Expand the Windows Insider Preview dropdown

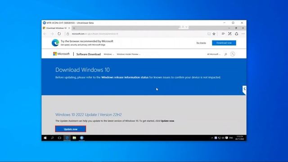(128, 54)
